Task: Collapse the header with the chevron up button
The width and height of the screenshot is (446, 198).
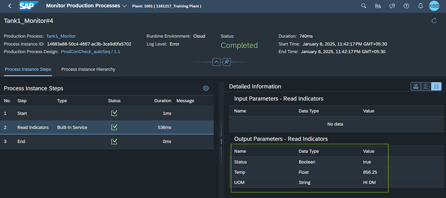Action: coord(216,62)
